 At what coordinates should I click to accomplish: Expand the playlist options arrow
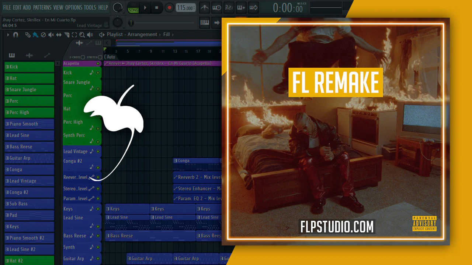pos(8,35)
